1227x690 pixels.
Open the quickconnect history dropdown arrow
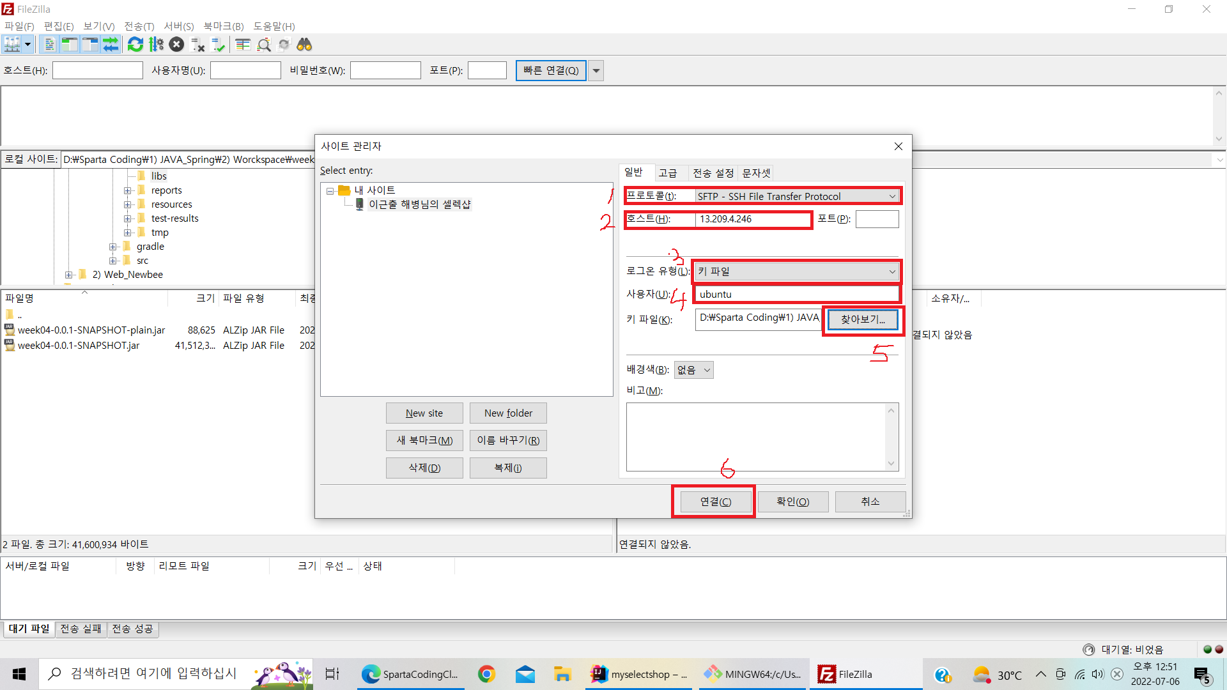pos(596,70)
